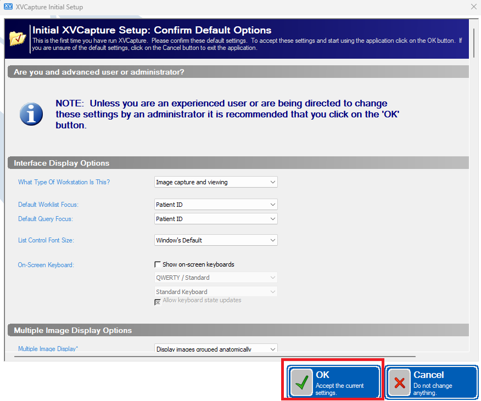Open List Control Font Size dropdown
The image size is (481, 401).
point(216,240)
